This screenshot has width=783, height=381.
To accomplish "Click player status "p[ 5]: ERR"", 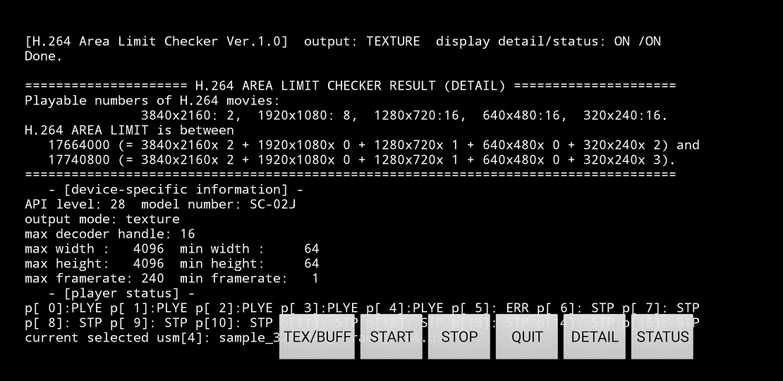I will pos(490,308).
